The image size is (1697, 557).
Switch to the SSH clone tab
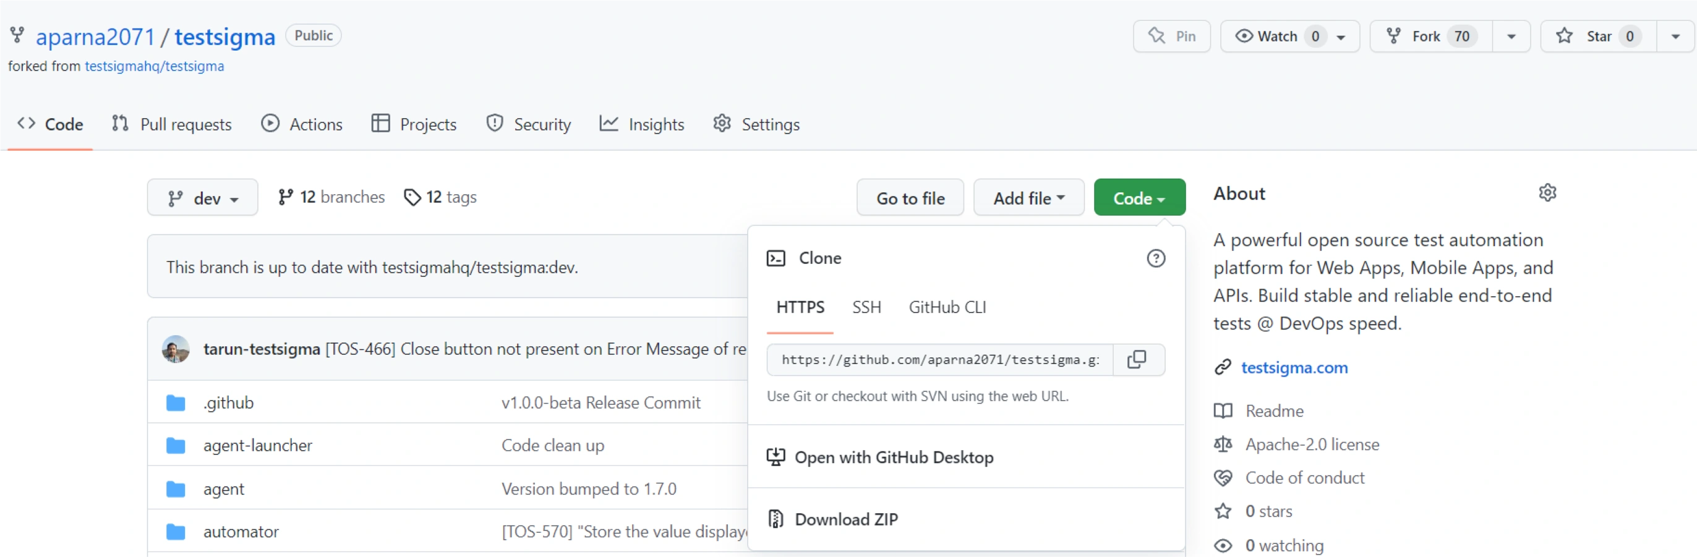(x=866, y=307)
